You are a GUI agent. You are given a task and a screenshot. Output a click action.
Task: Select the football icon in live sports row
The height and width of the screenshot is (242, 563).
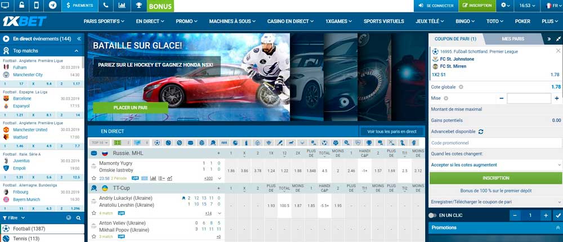click(157, 142)
